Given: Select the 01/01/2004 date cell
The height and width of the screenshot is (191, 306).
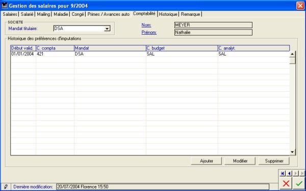Looking at the screenshot, I should [23, 54].
